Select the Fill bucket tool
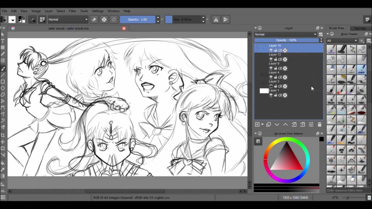The height and width of the screenshot is (209, 372). (3, 163)
